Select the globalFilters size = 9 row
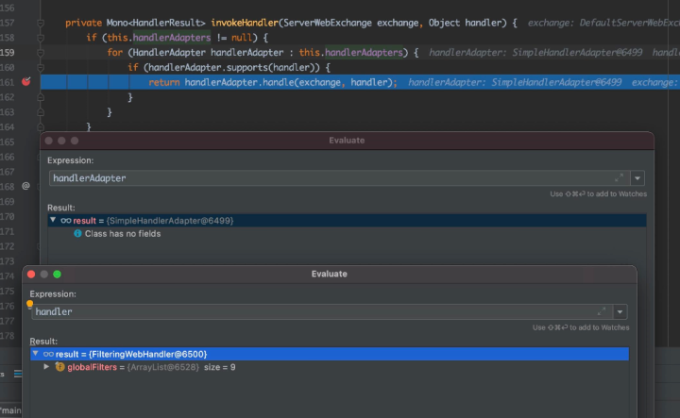 pos(330,367)
